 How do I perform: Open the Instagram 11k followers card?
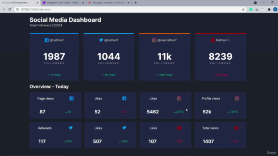coord(165,57)
